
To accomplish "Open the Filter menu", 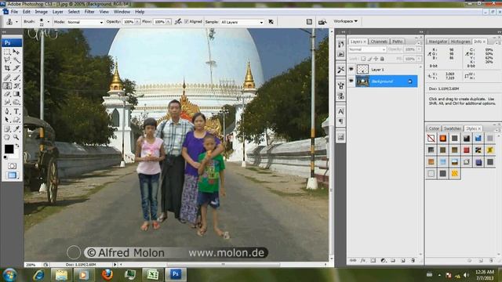I will point(89,12).
